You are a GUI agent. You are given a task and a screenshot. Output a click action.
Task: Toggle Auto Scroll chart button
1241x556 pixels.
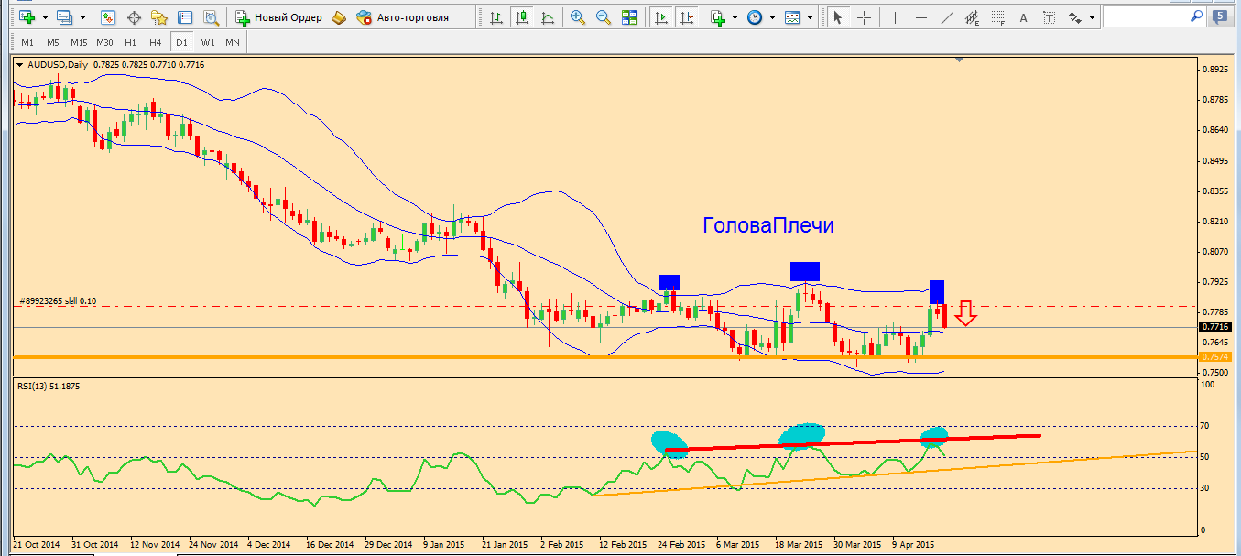659,16
